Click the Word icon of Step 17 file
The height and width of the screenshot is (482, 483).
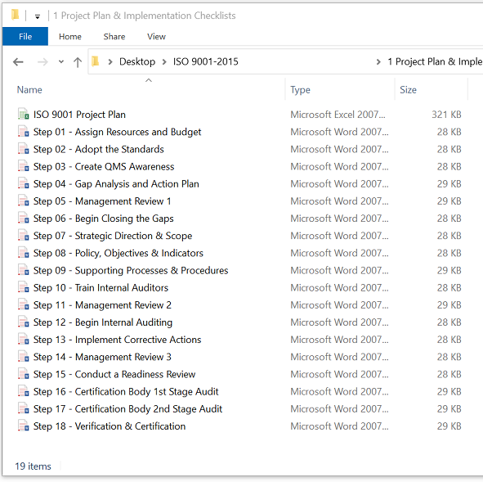pyautogui.click(x=24, y=408)
